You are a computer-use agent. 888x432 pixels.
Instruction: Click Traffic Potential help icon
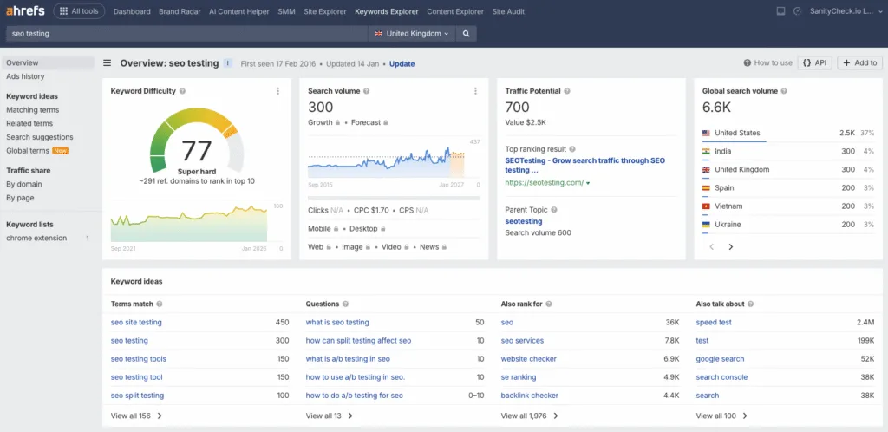567,91
